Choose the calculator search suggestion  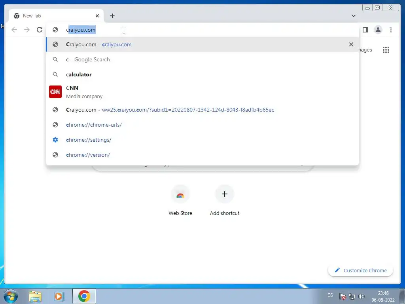click(202, 74)
